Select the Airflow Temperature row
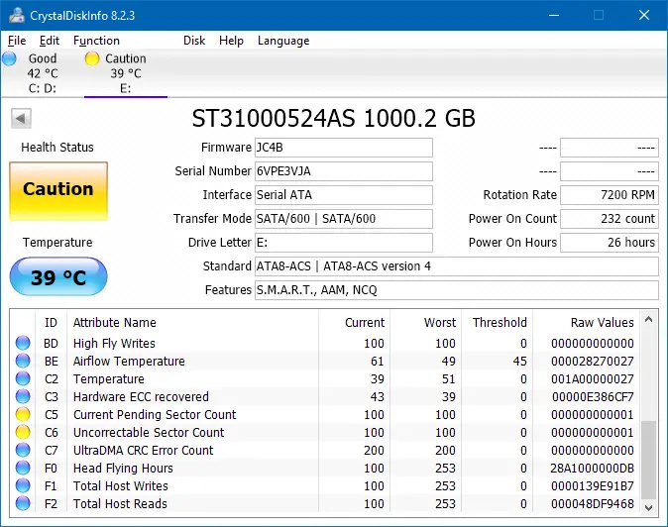 tap(325, 361)
